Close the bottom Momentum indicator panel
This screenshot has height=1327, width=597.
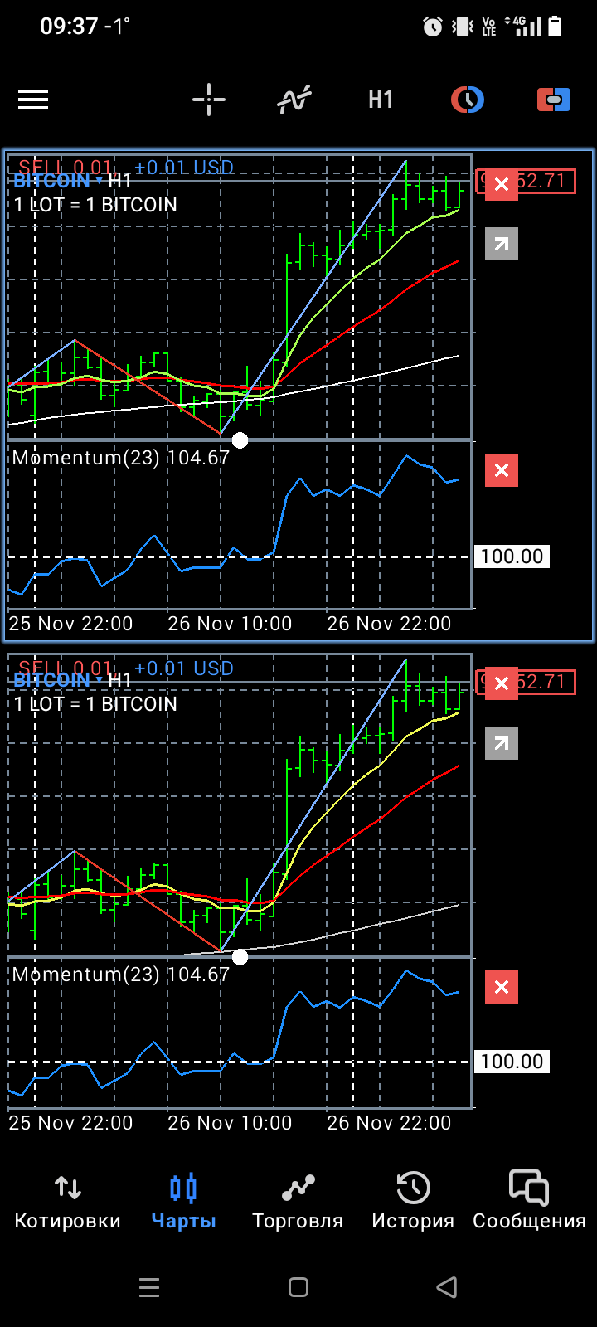502,987
